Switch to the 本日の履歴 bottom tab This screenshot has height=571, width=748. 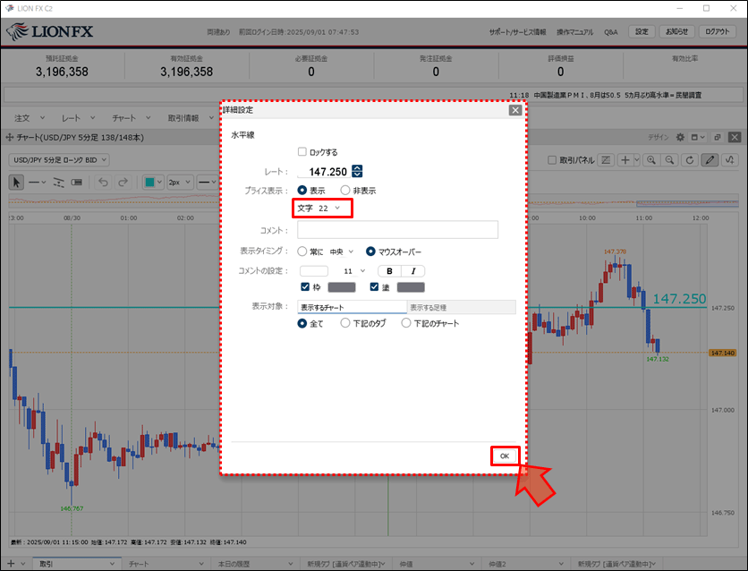[255, 564]
